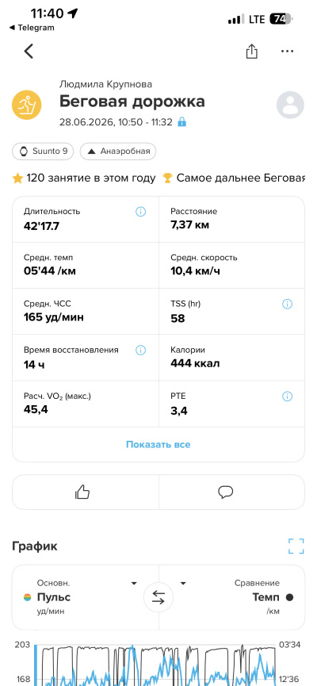The height and width of the screenshot is (686, 317).
Task: View PTE info icon
Action: click(x=287, y=397)
